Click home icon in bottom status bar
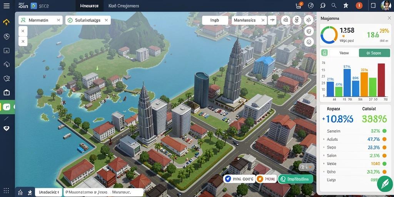The width and height of the screenshot is (394, 197). tap(21, 192)
